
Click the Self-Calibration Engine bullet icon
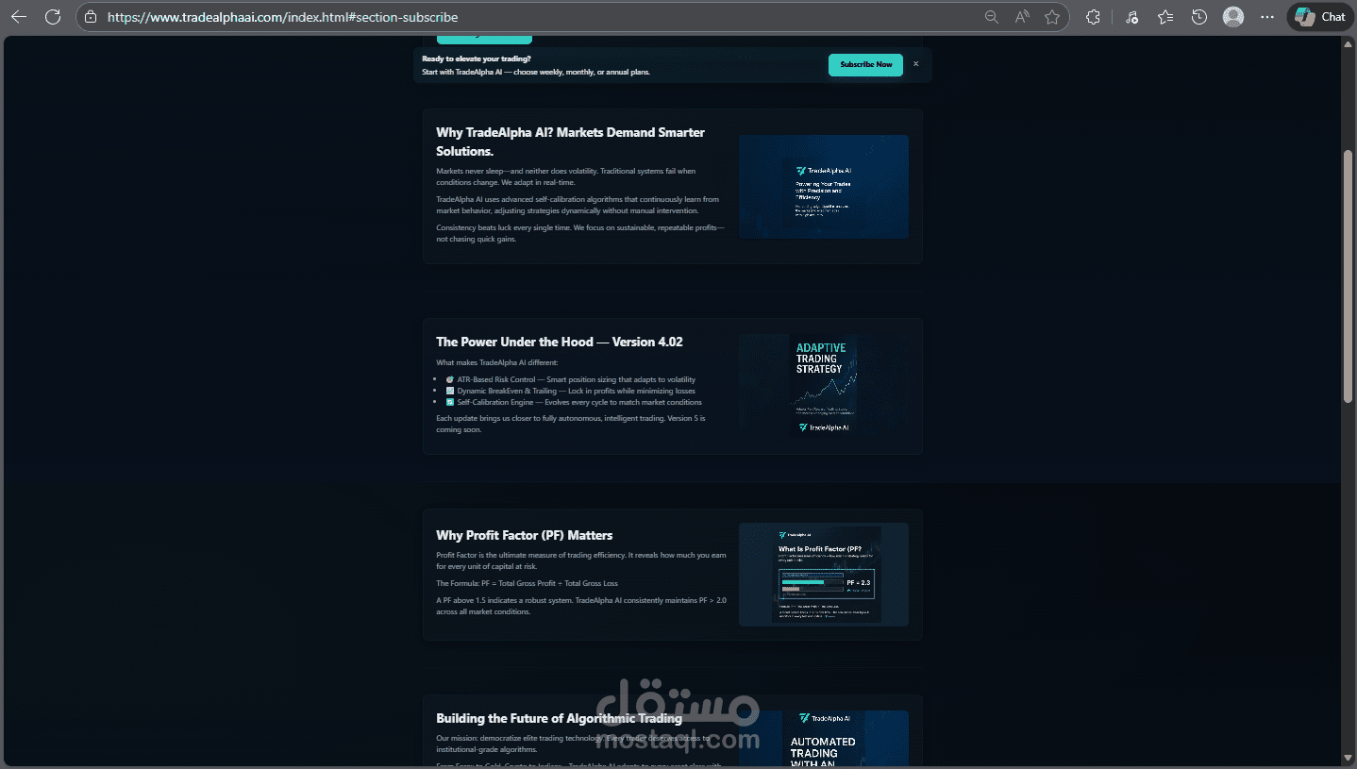(450, 402)
